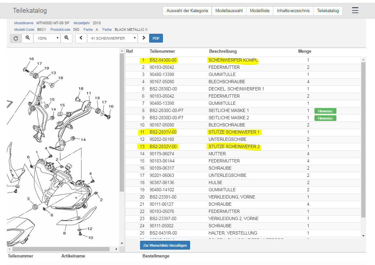Open the Inhaltsverzeichnis tab
Screen dimensions: 375x265
(293, 11)
